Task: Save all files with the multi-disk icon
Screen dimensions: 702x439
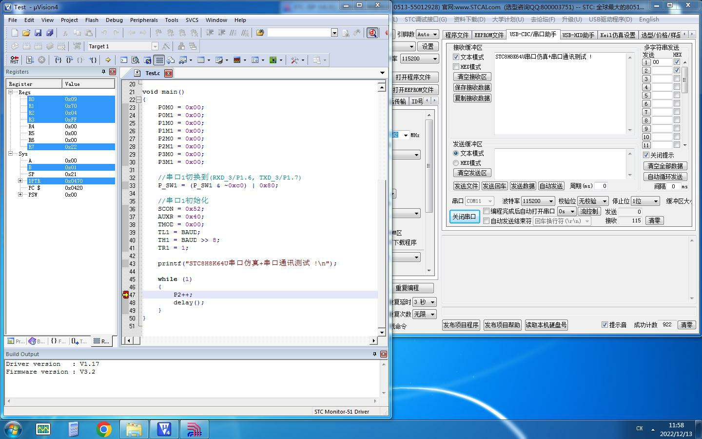Action: coord(50,33)
